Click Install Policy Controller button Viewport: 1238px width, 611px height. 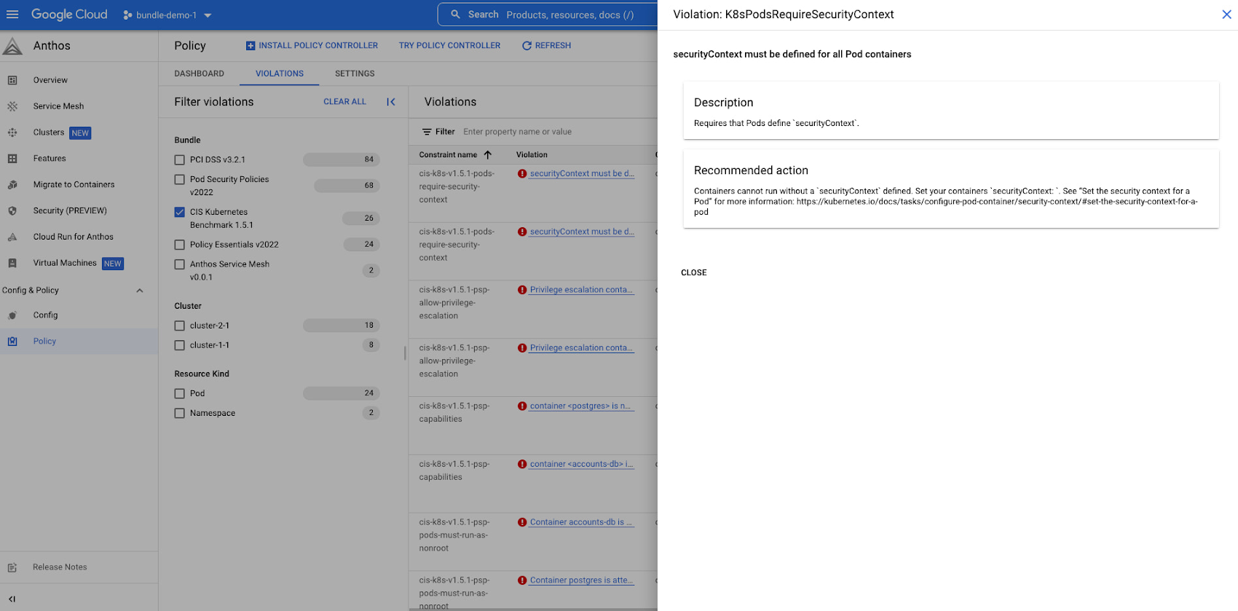[312, 46]
